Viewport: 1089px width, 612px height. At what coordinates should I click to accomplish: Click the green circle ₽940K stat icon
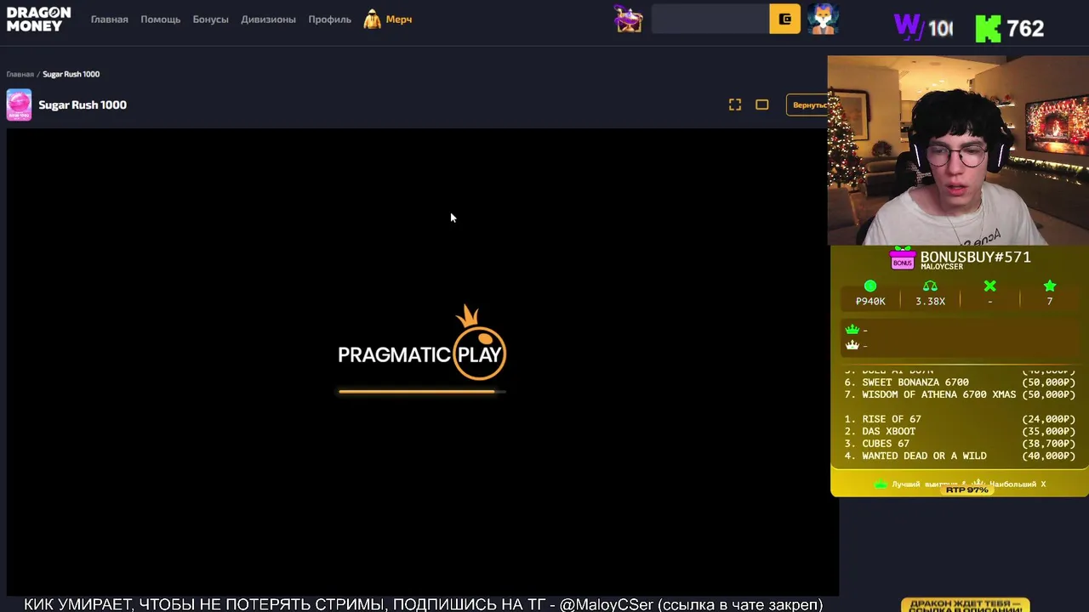870,286
